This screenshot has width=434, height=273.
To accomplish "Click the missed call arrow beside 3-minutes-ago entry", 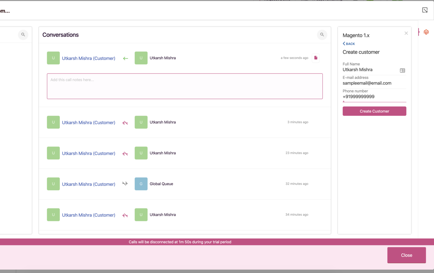I will tap(125, 123).
